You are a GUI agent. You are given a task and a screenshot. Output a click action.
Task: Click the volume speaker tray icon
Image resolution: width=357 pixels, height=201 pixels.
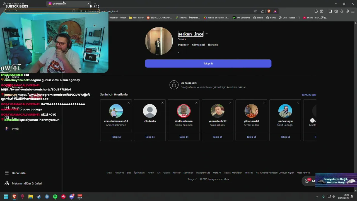pyautogui.click(x=334, y=197)
